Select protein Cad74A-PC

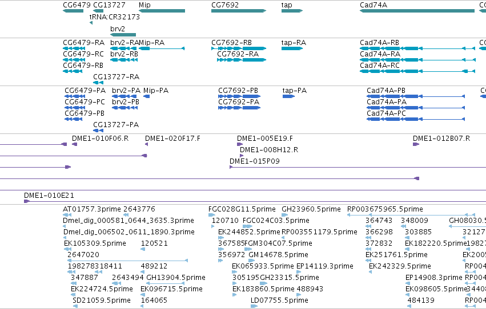click(416, 119)
